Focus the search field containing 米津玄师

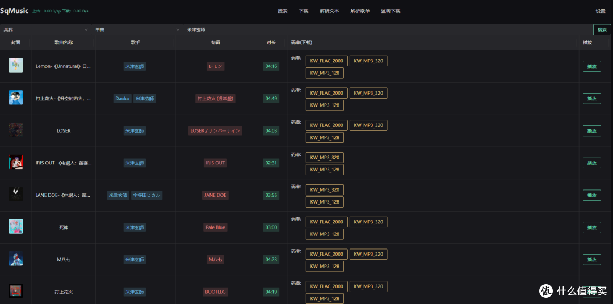(387, 29)
